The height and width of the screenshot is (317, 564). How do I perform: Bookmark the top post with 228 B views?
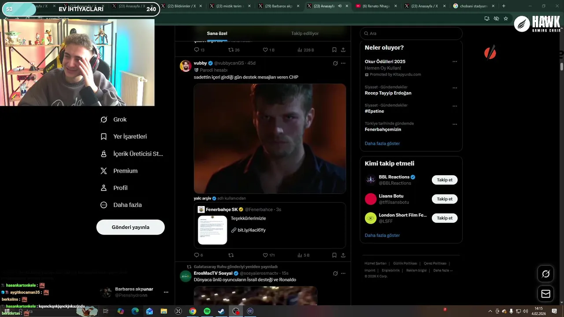pyautogui.click(x=334, y=50)
